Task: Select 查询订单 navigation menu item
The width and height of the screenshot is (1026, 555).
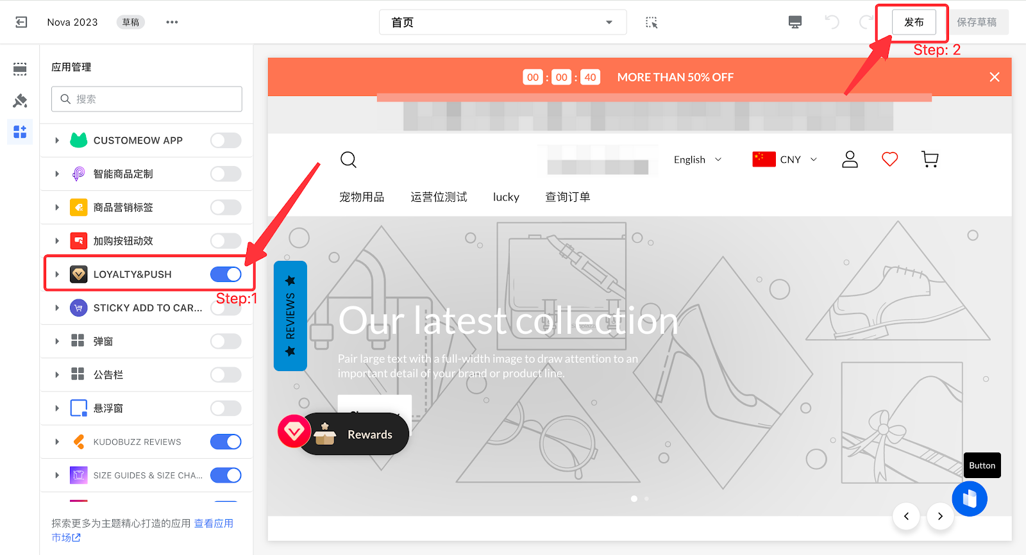Action: click(x=568, y=197)
